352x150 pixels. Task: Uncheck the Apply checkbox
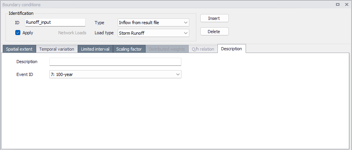tap(18, 33)
